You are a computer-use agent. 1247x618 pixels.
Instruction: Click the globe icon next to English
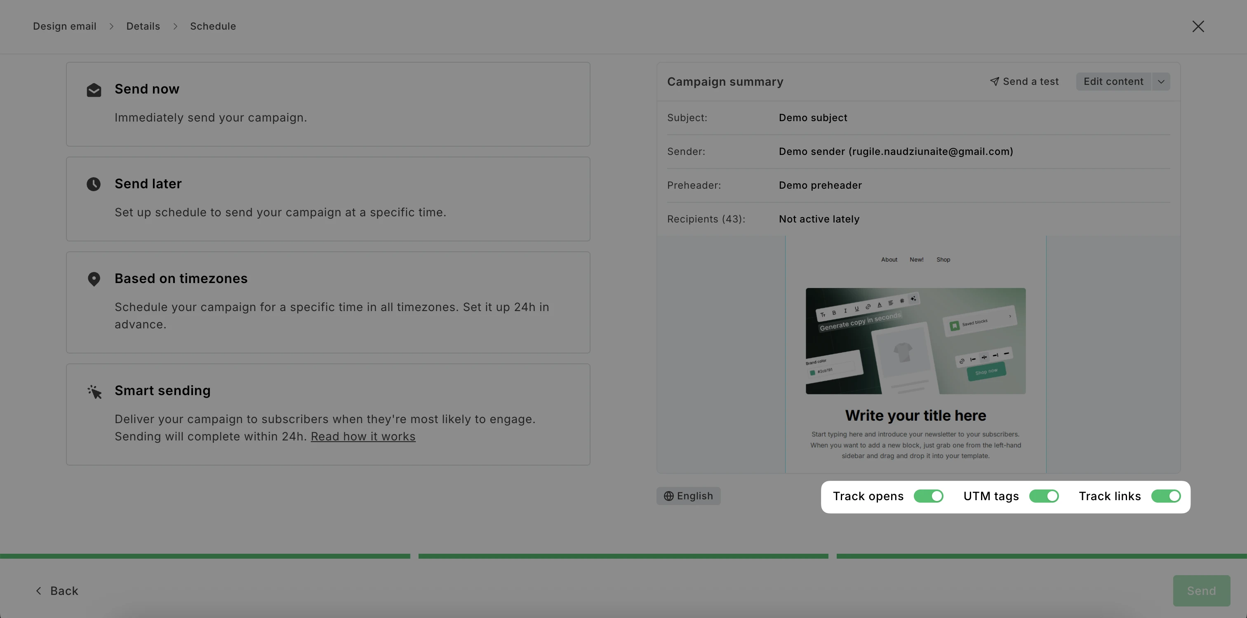(668, 496)
